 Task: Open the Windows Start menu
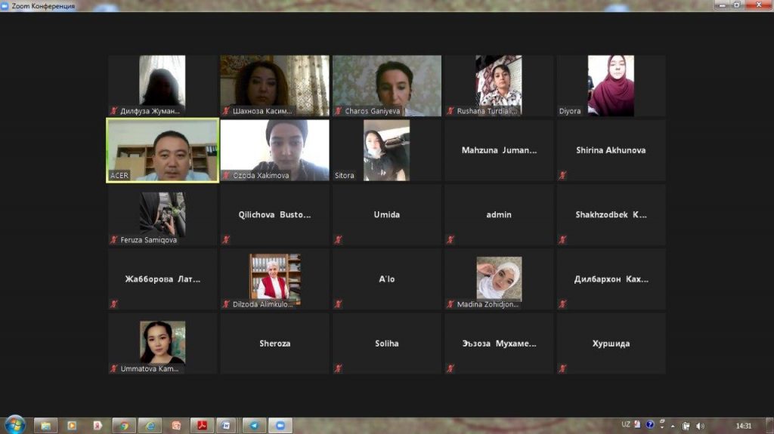point(14,425)
